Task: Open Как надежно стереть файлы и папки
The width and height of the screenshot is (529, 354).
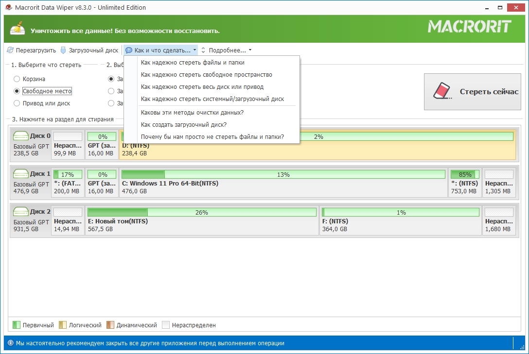Action: (212, 62)
